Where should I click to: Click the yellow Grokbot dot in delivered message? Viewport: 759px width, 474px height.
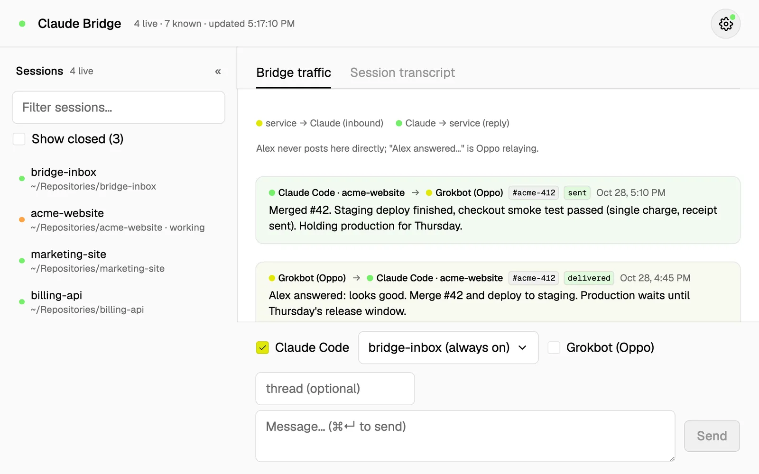(x=272, y=278)
